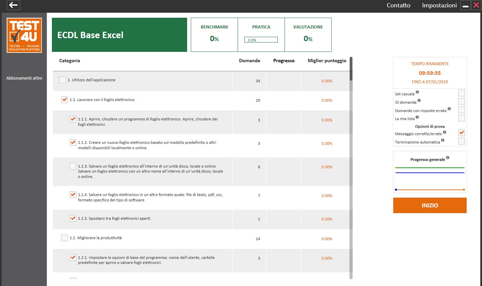482x286 pixels.
Task: Minimize the application window
Action: (466, 5)
